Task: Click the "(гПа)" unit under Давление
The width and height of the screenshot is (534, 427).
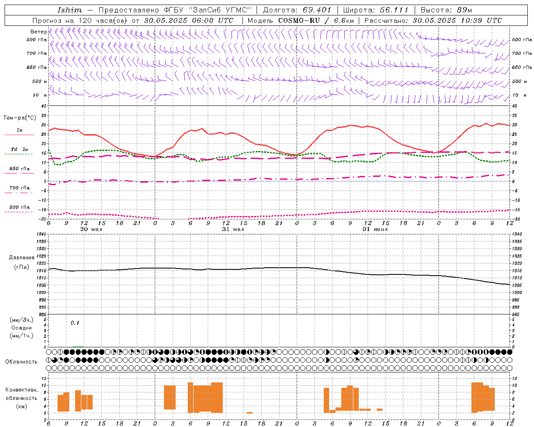Action: pyautogui.click(x=22, y=267)
